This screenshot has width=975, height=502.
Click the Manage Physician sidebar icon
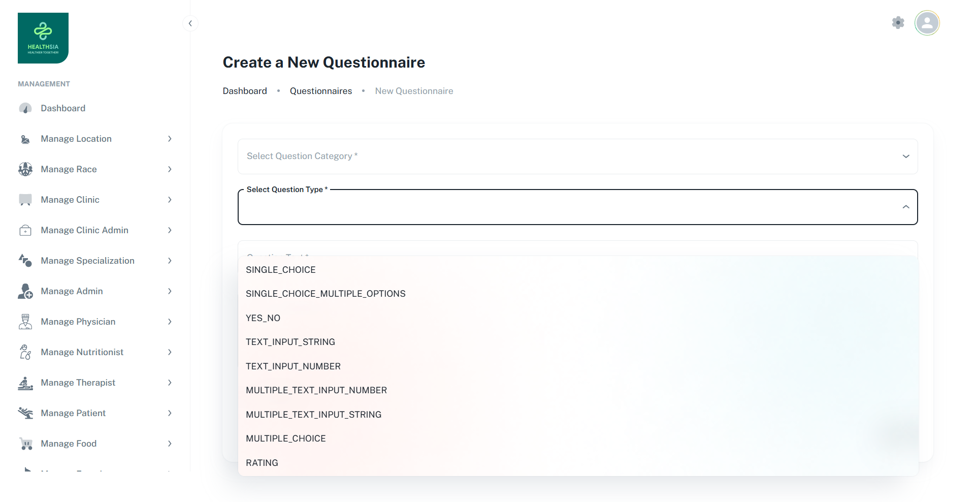pyautogui.click(x=25, y=322)
